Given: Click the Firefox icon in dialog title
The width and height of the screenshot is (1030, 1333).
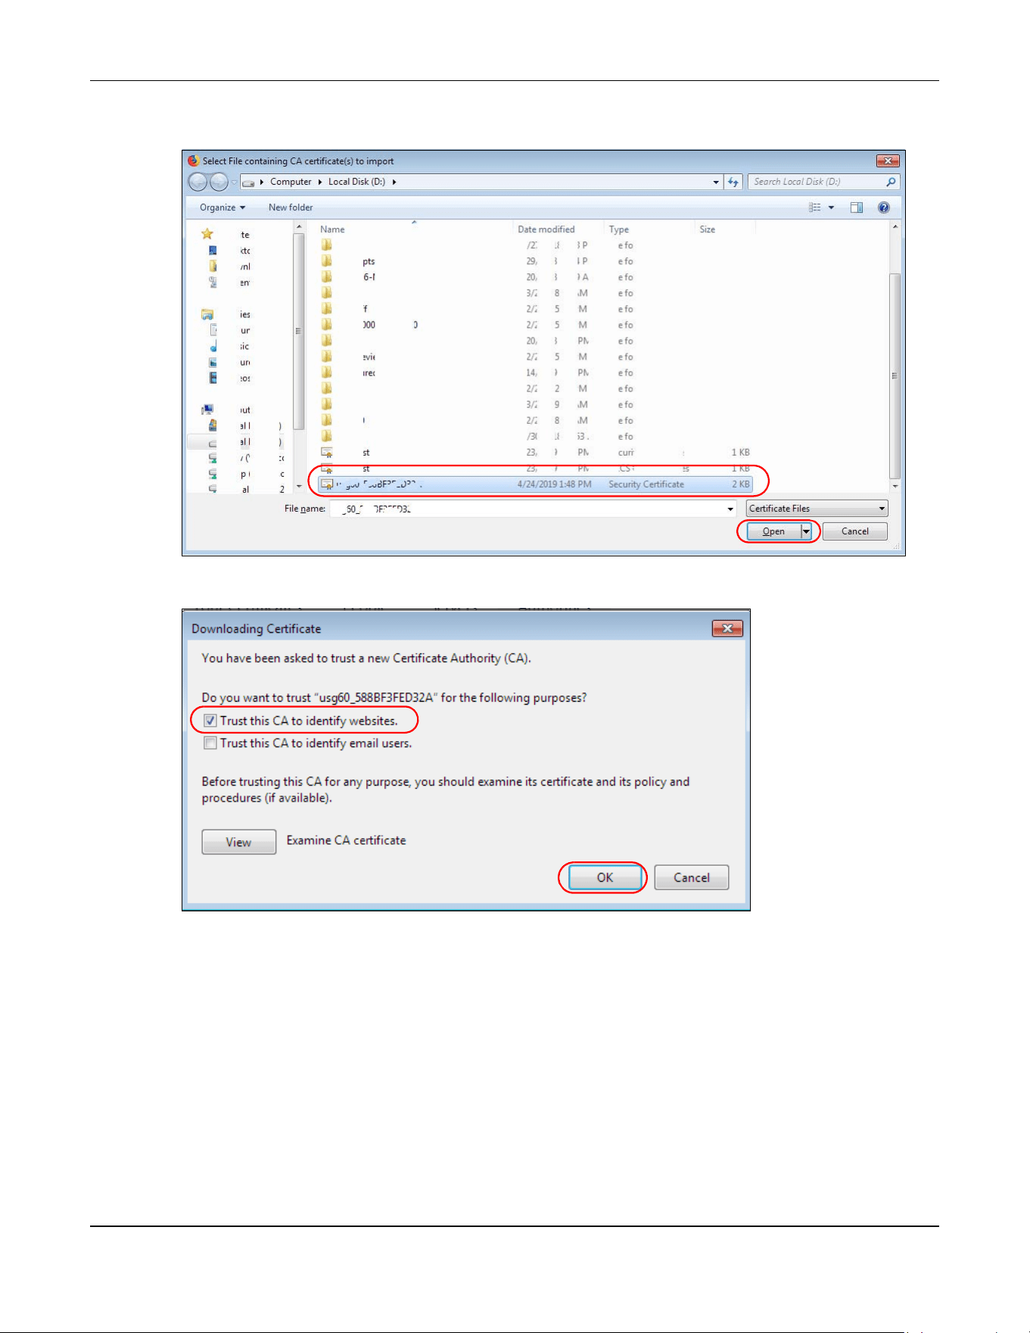Looking at the screenshot, I should 194,160.
